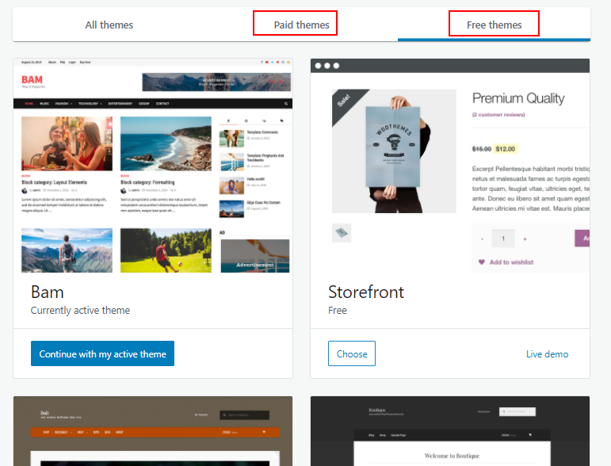
Task: Click 'Currently active theme' label
Action: pyautogui.click(x=80, y=310)
